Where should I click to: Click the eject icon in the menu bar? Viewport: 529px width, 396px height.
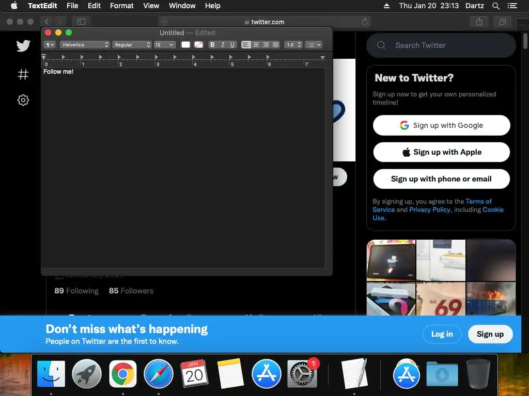tap(386, 6)
